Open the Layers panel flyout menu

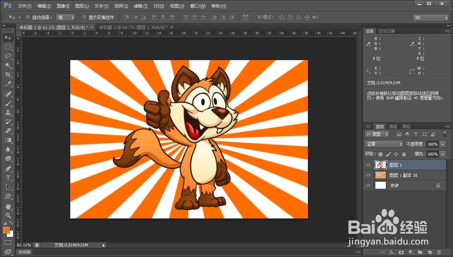448,126
